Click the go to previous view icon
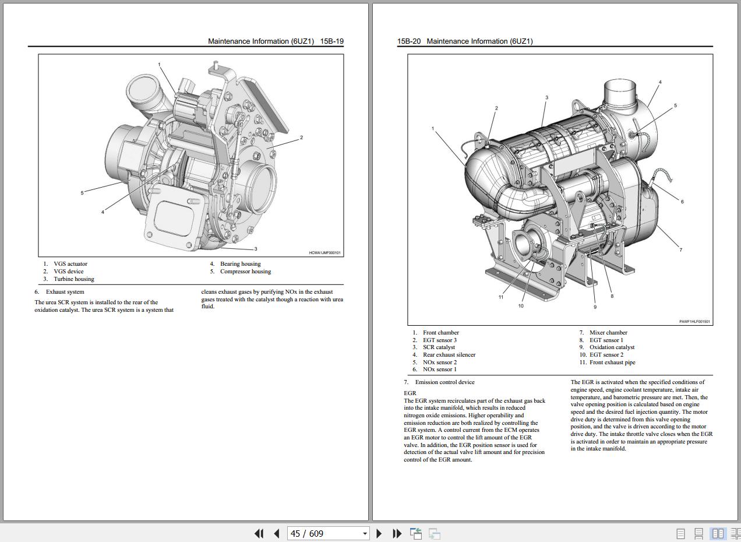741x542 pixels. pos(416,533)
